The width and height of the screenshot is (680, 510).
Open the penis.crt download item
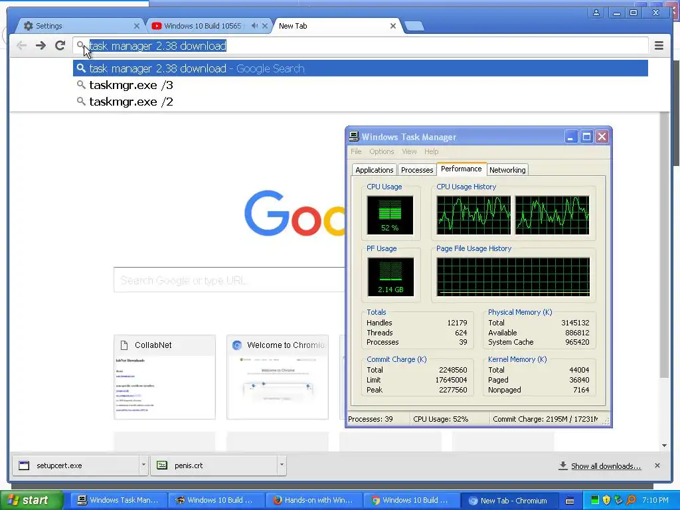[x=214, y=466]
